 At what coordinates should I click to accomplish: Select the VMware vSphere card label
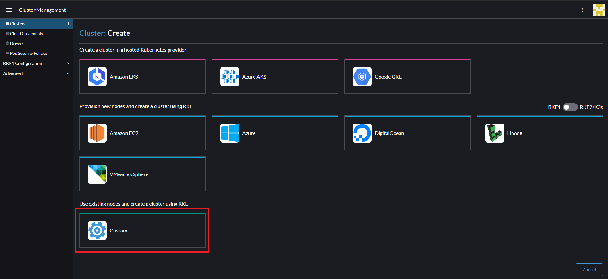129,174
